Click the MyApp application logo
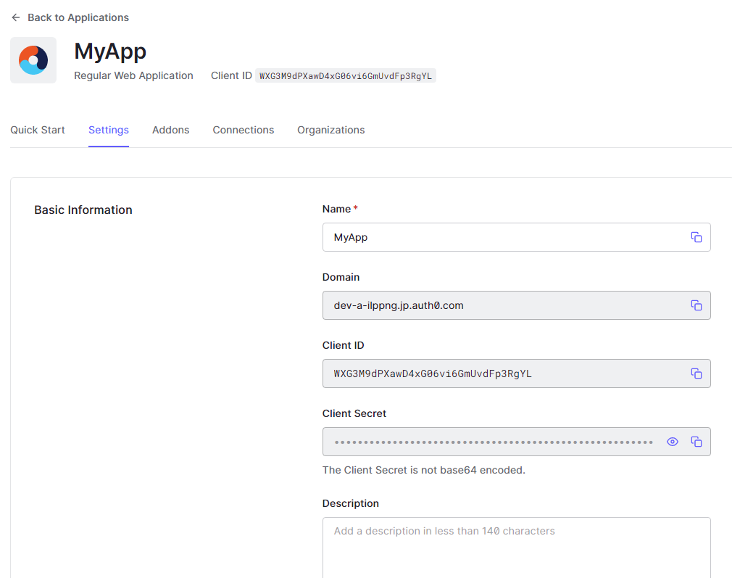Screen dimensions: 732x578 coord(33,60)
